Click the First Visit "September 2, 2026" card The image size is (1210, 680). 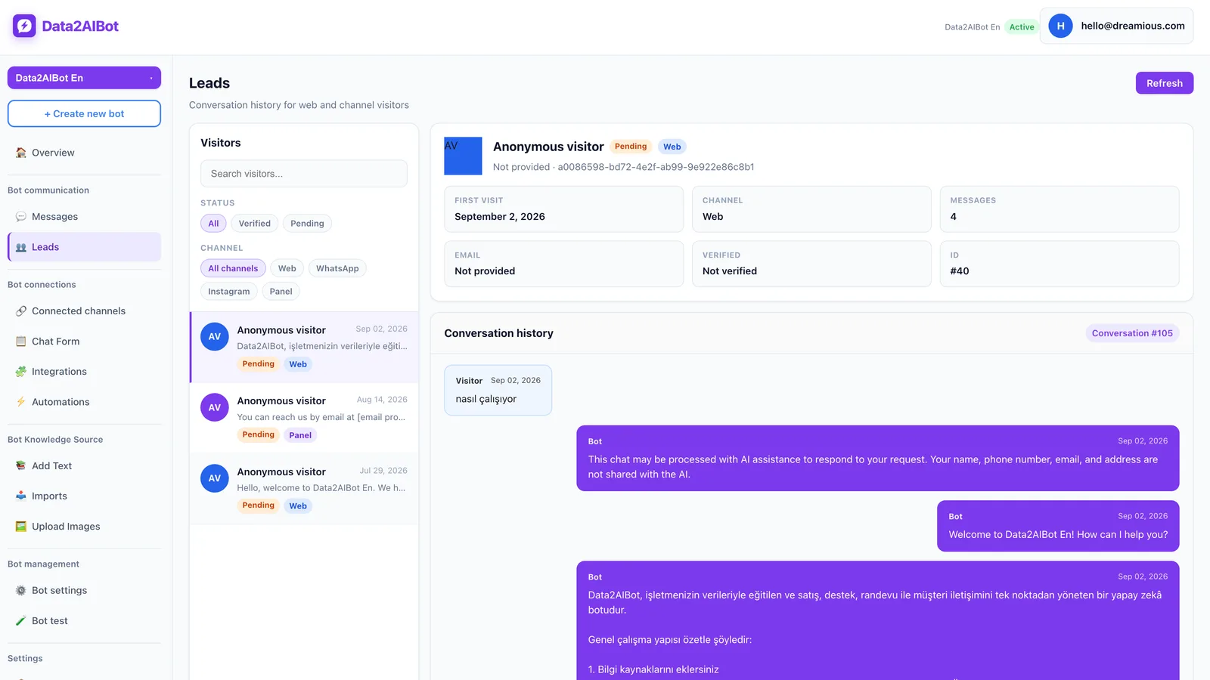[x=563, y=209]
